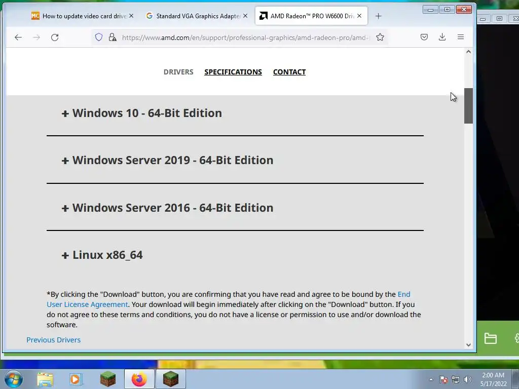
Task: Open the SPECIFICATIONS section link
Action: pyautogui.click(x=233, y=72)
